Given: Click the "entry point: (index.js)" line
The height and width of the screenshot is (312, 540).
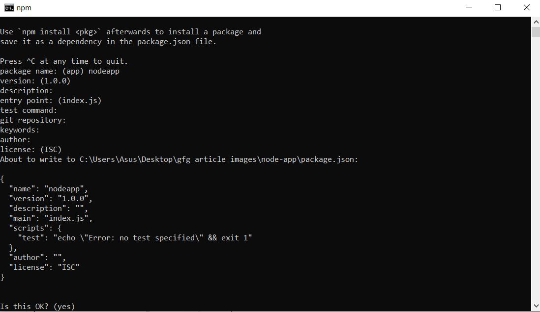Looking at the screenshot, I should tap(51, 101).
